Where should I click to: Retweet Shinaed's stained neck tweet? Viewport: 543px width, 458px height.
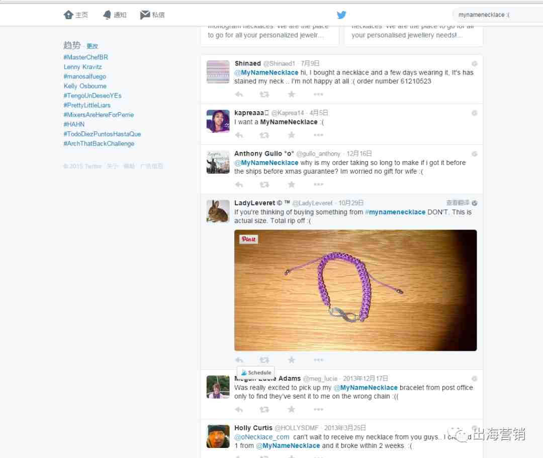(264, 94)
